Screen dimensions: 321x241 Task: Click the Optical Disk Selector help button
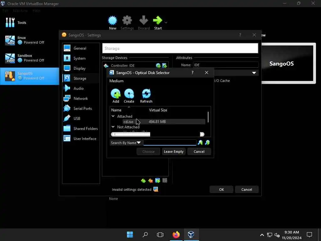192,72
